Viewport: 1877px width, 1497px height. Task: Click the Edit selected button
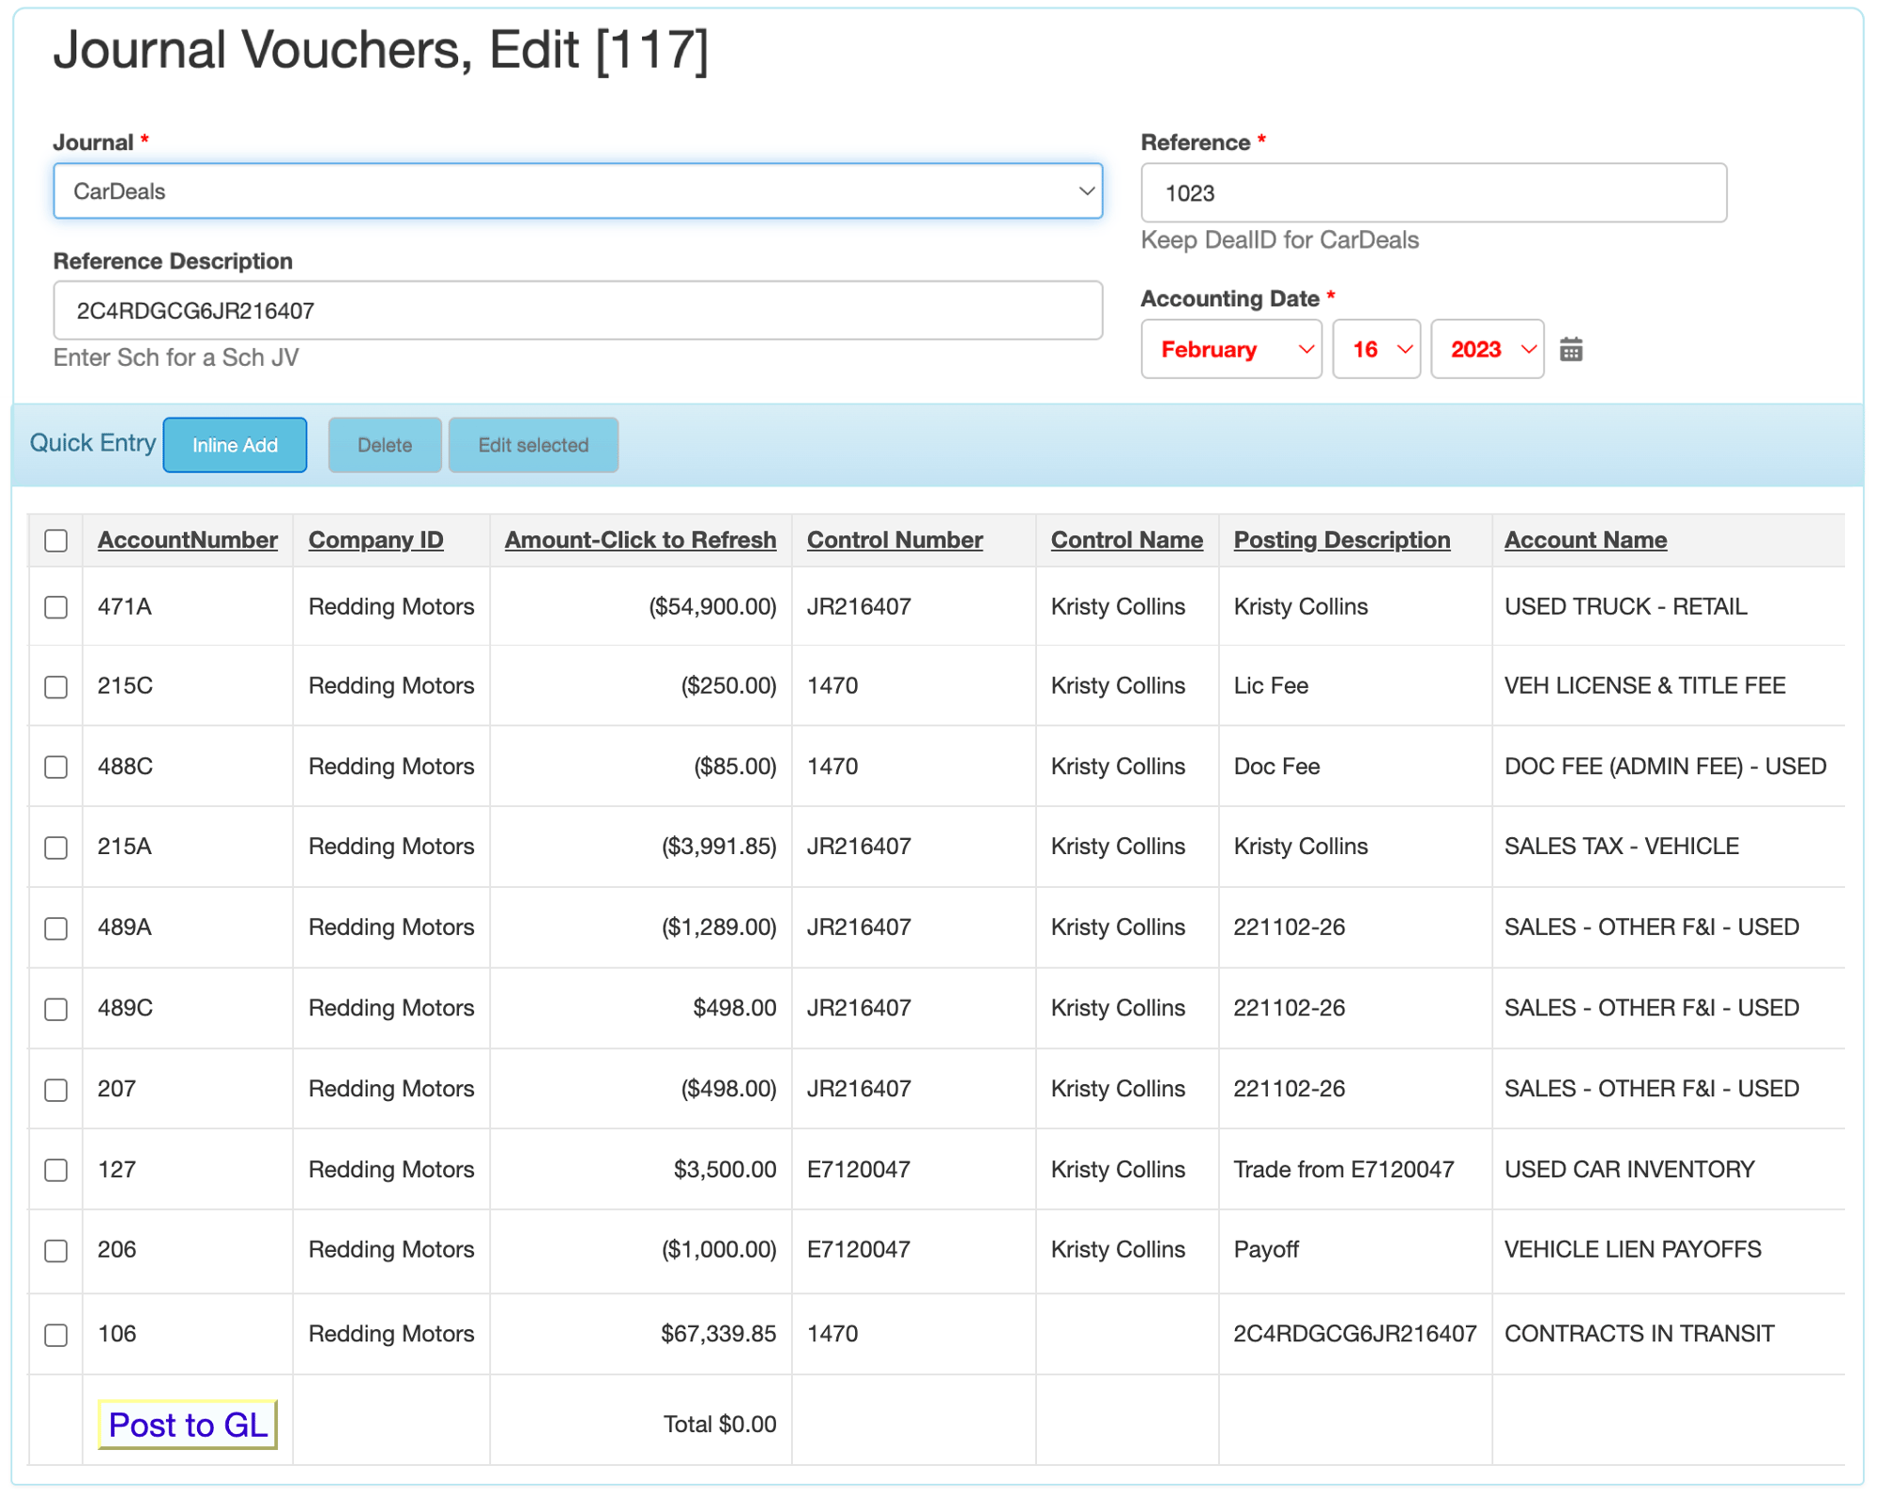point(533,445)
